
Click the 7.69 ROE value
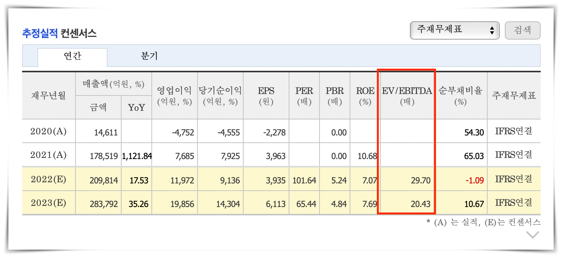(x=369, y=204)
